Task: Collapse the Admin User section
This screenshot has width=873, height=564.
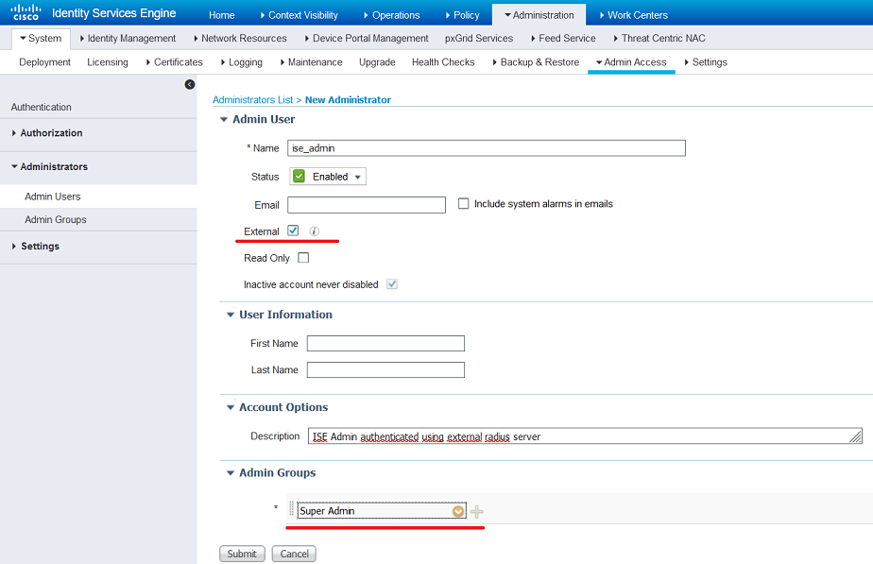Action: 224,120
